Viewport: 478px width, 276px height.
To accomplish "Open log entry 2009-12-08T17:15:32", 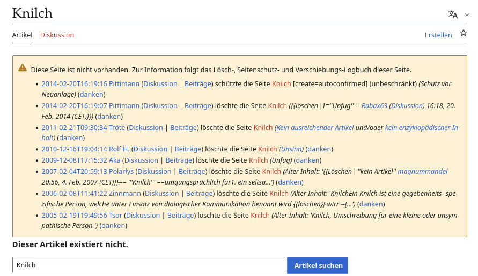I will pos(74,160).
